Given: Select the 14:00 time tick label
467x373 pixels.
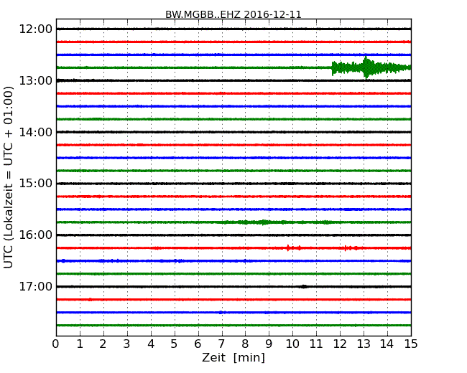Looking at the screenshot, I should pos(35,132).
